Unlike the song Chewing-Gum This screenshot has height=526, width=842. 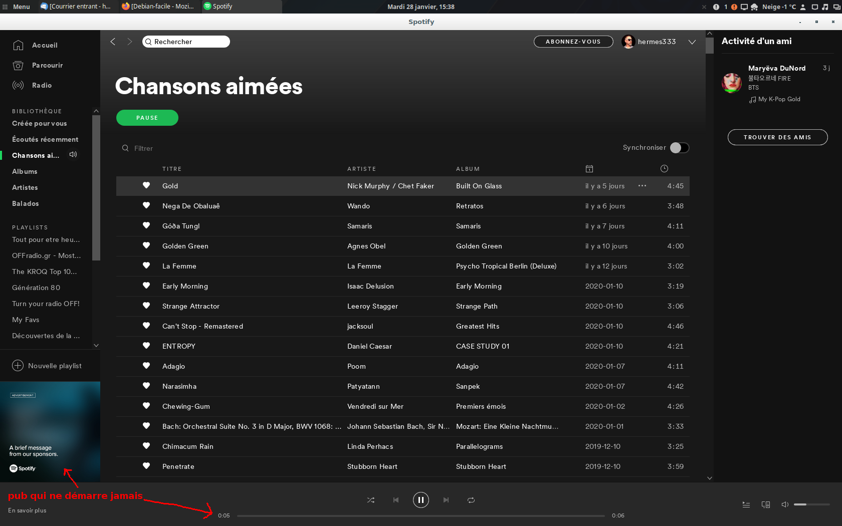coord(146,406)
